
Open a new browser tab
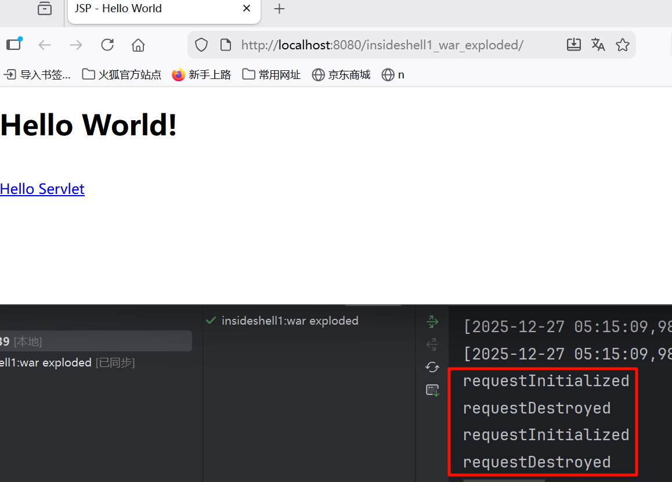pos(279,9)
